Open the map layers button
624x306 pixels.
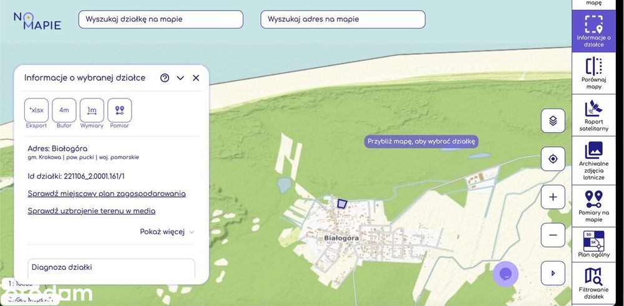553,121
